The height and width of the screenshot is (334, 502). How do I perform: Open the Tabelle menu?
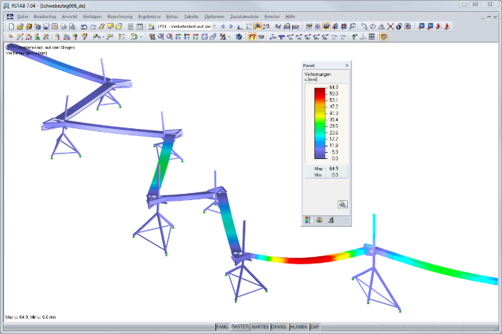point(191,16)
